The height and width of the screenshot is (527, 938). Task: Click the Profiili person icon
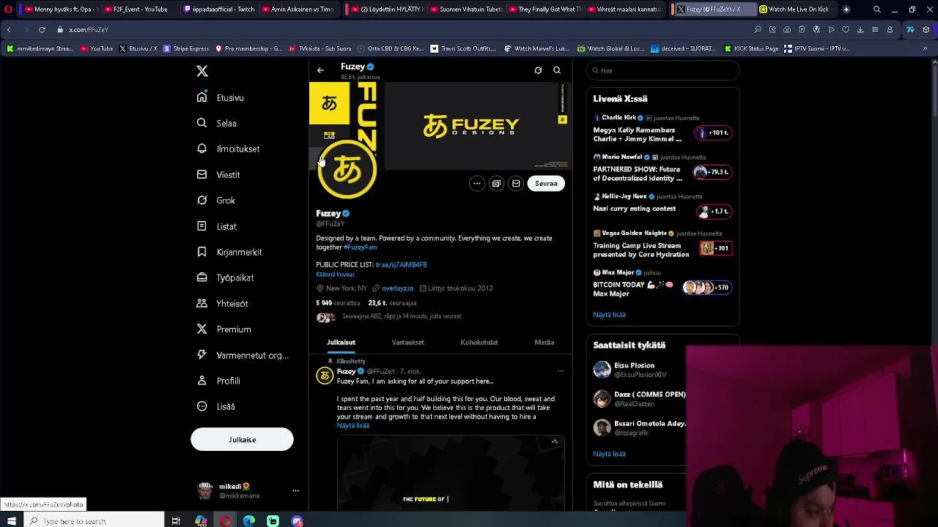pos(202,381)
